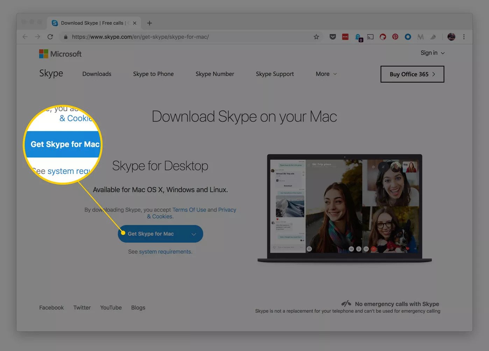This screenshot has width=489, height=351.
Task: Click the Cast icon in the toolbar
Action: [370, 37]
